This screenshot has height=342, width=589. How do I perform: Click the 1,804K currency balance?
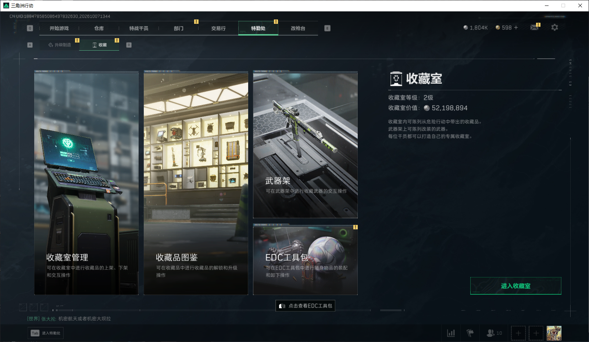pos(479,28)
